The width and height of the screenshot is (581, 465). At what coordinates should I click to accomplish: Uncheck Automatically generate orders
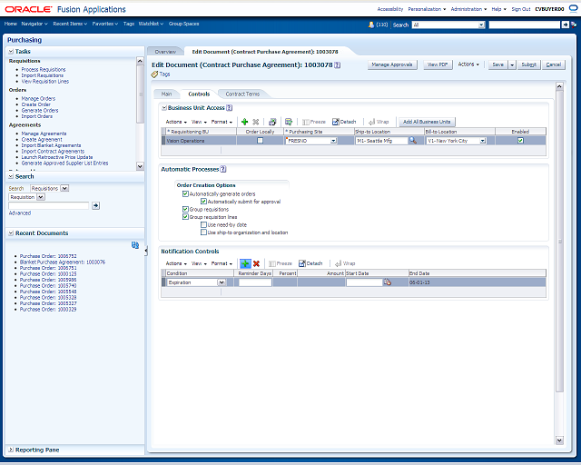[185, 194]
